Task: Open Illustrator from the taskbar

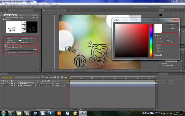Action: pos(59,113)
